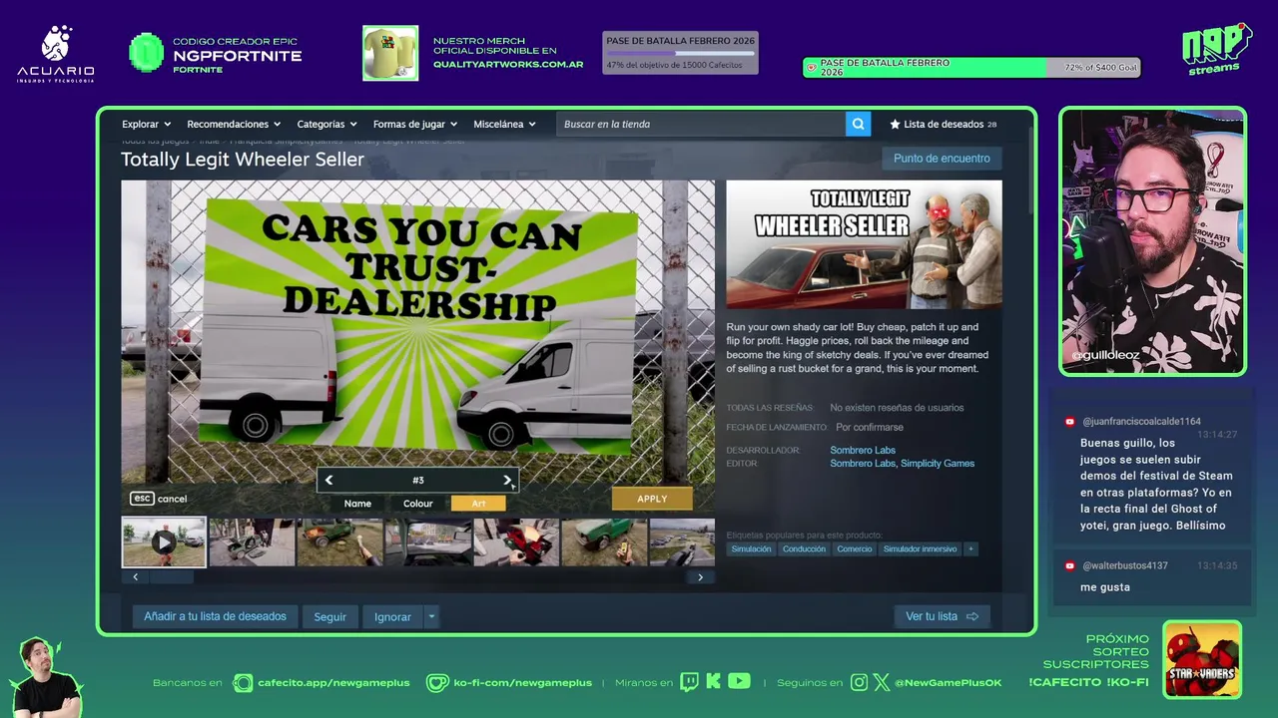Click the Conducción tag

point(804,548)
